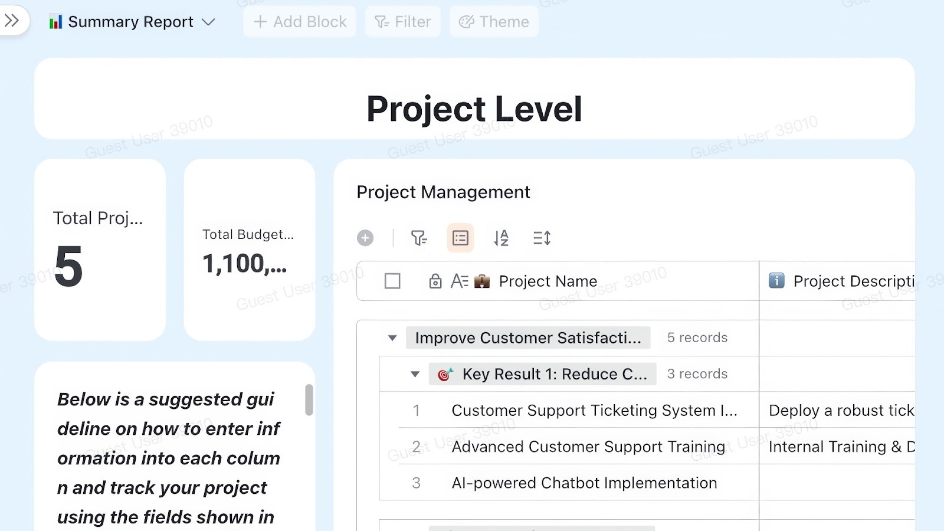Collapse the Key Result 1 subgroup
Viewport: 944px width, 531px height.
[415, 373]
